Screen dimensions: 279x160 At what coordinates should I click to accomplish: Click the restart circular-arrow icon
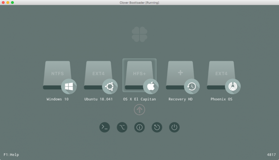coord(157,127)
